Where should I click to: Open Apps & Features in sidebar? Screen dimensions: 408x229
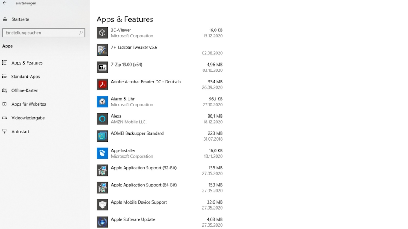pos(27,63)
